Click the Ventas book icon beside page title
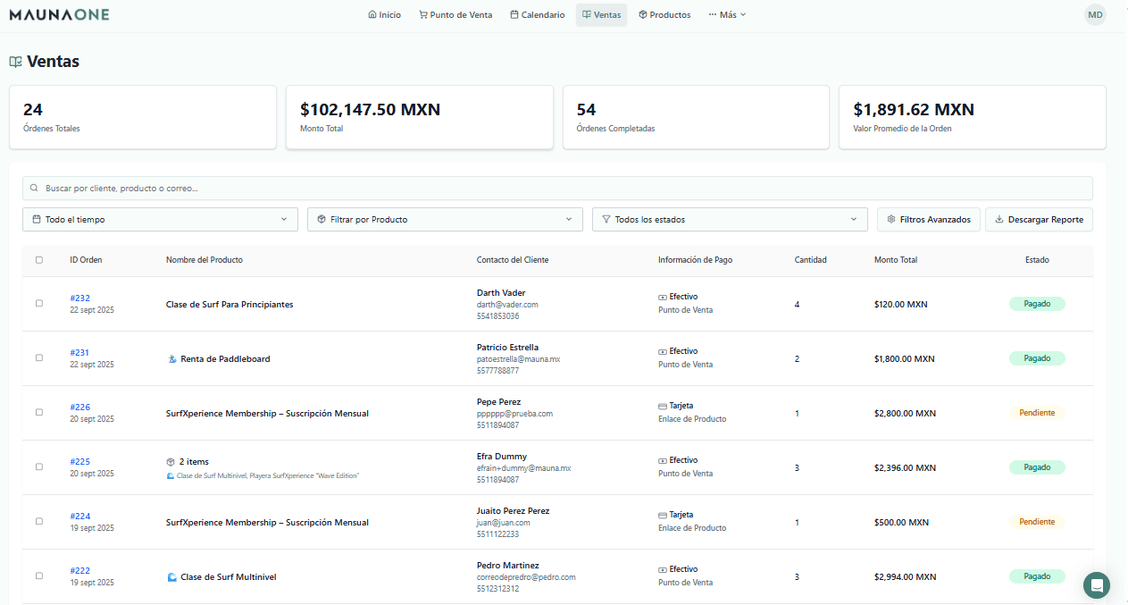Screen dimensions: 1128x605 (15, 62)
